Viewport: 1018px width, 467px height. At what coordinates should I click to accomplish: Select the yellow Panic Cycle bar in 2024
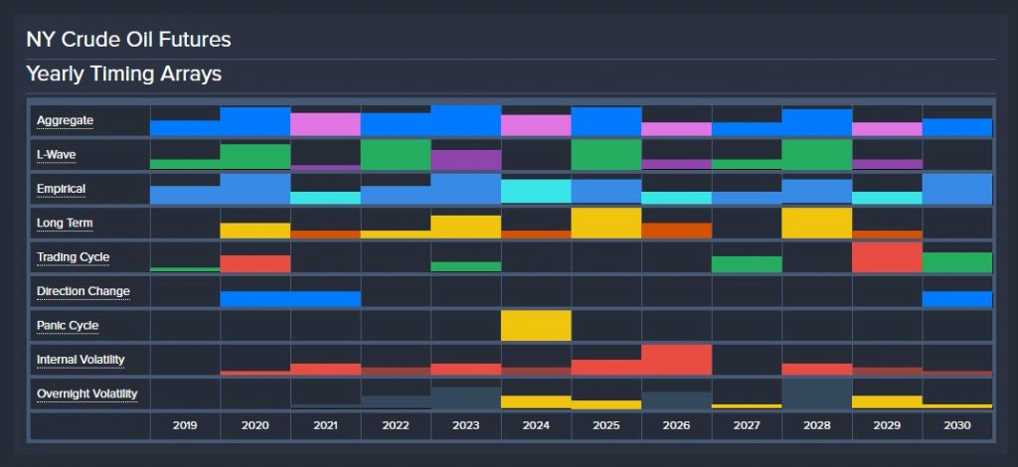point(536,326)
